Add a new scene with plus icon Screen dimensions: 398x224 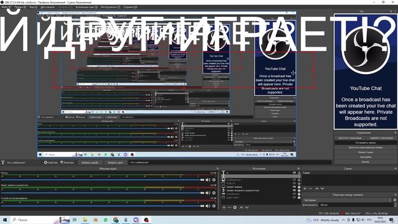pos(305,189)
